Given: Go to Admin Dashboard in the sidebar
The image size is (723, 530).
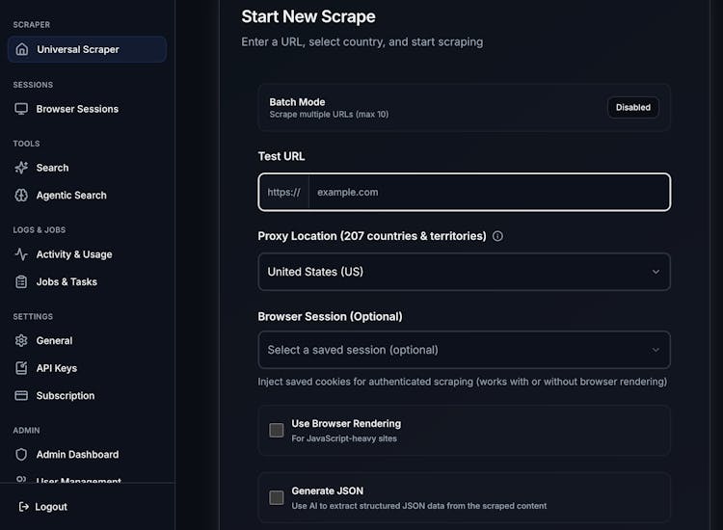Looking at the screenshot, I should coord(77,454).
